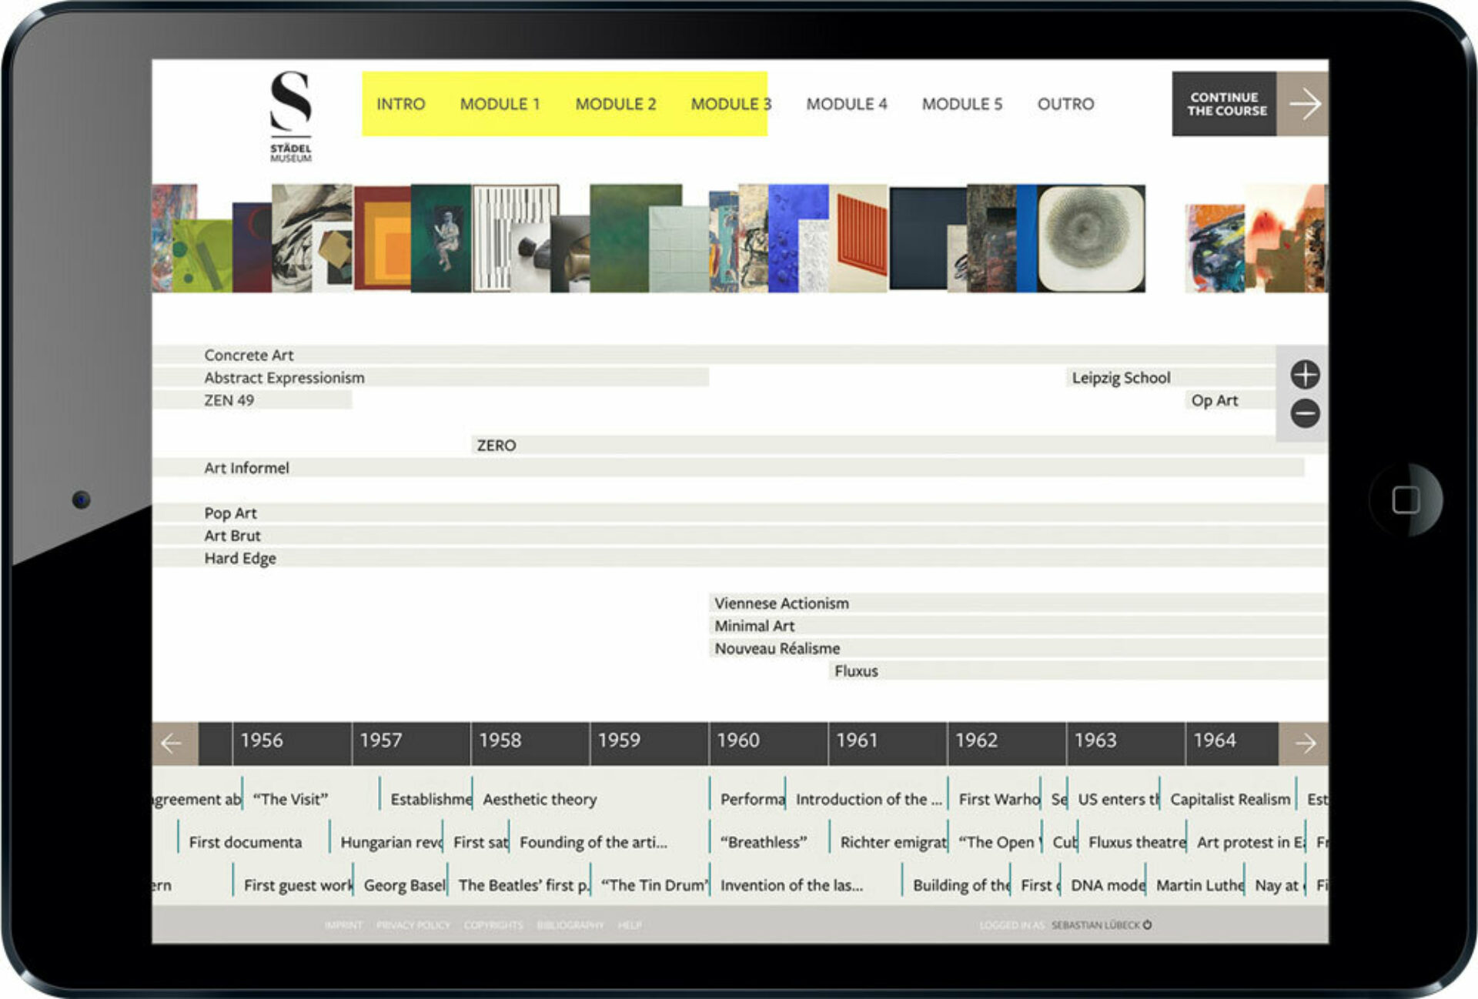Screen dimensions: 1478x999
Task: Select the year 1964 on the timeline
Action: (x=1232, y=743)
